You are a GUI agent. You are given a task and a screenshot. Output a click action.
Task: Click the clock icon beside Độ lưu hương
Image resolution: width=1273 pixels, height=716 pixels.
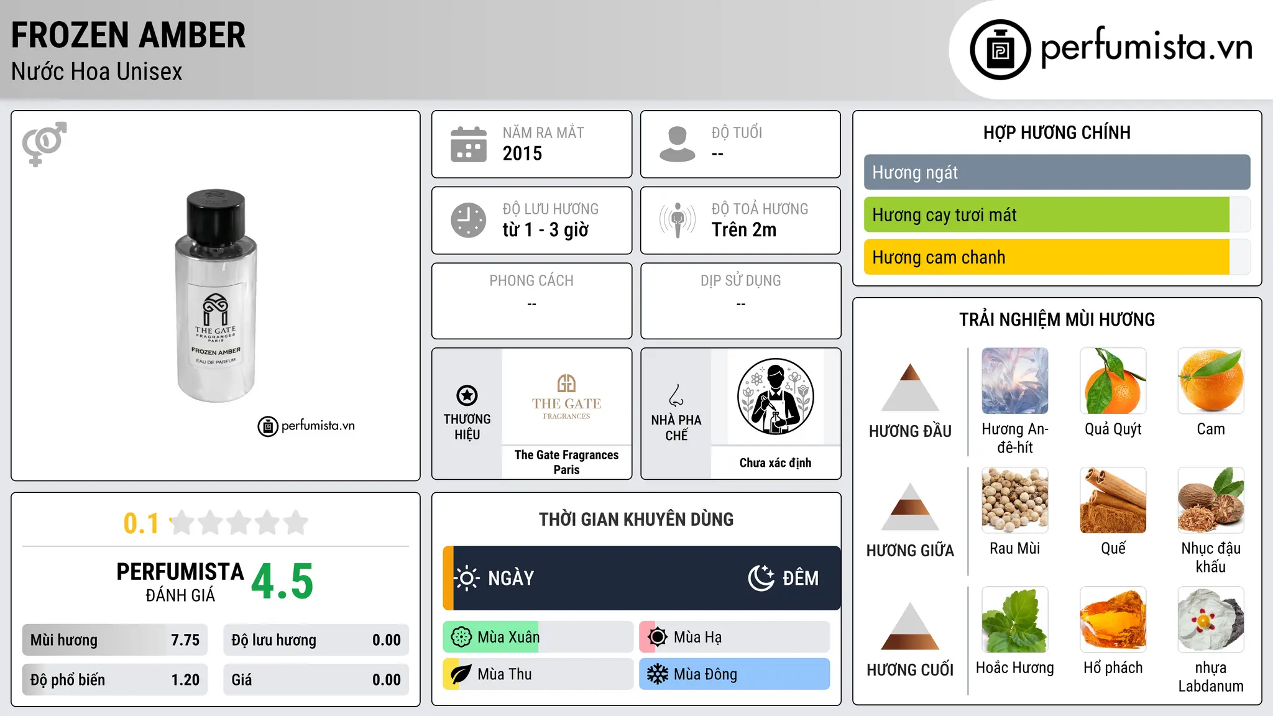pyautogui.click(x=469, y=220)
